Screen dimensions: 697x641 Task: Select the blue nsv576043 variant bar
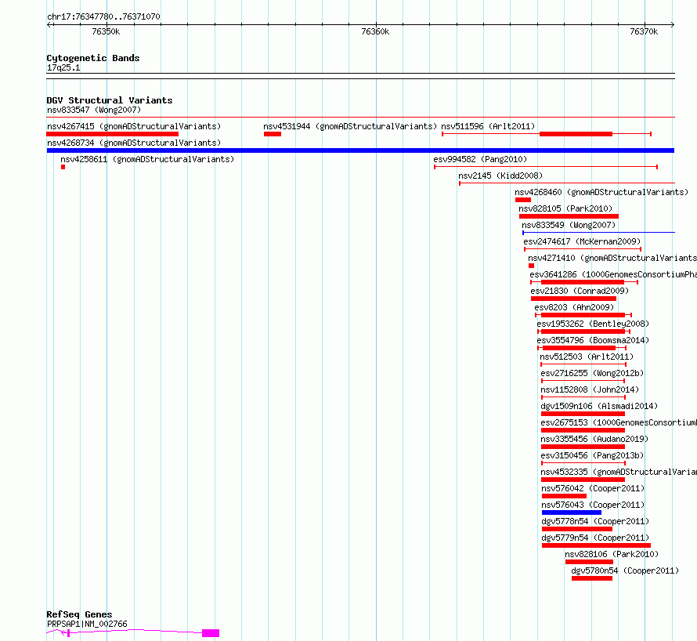[572, 512]
